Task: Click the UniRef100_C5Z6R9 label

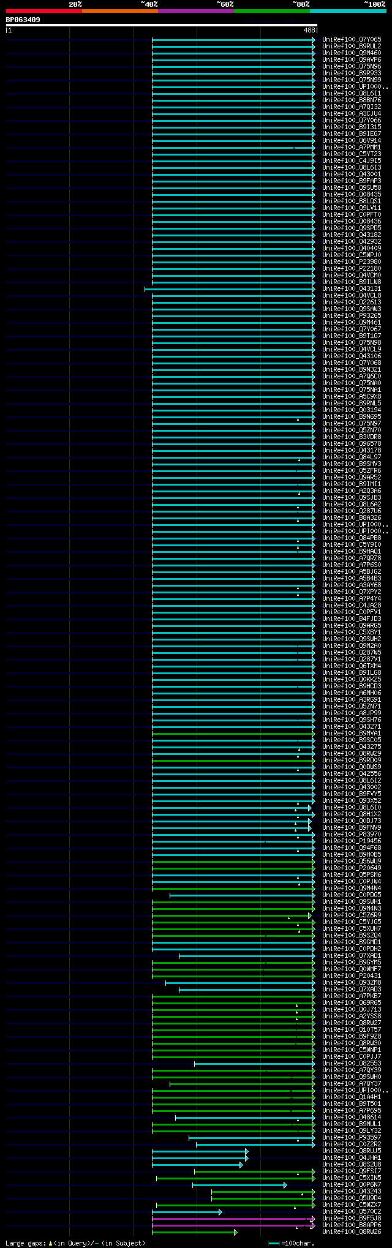Action: [352, 915]
